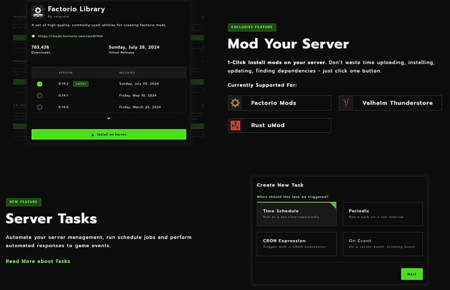Select version 0.14.1 radio button
Image resolution: width=450 pixels, height=290 pixels.
click(40, 95)
